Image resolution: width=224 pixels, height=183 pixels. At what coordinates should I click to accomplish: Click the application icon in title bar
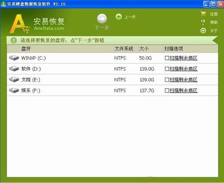click(3, 4)
